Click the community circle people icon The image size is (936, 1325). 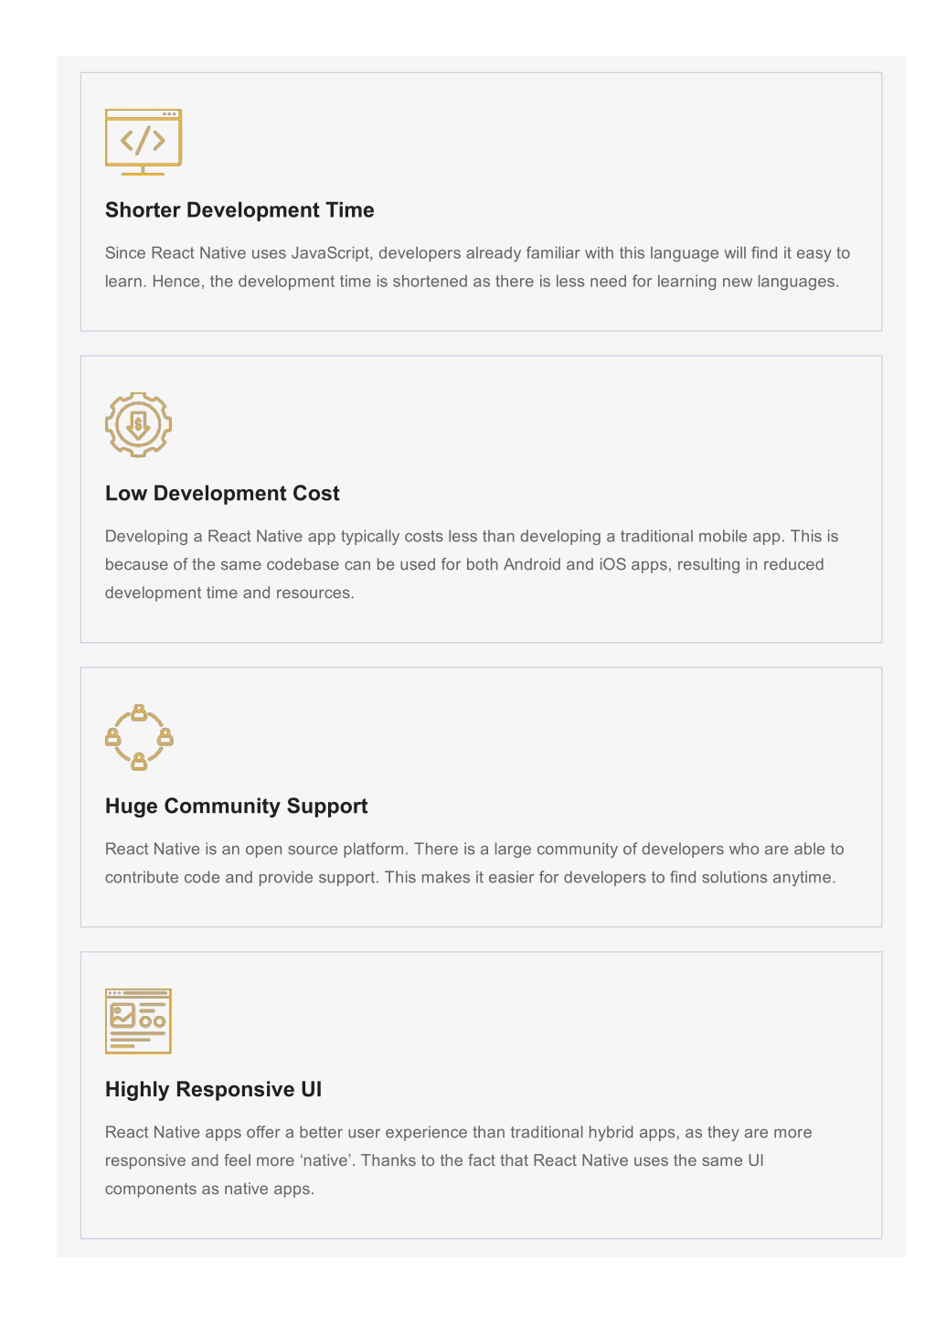click(x=139, y=737)
